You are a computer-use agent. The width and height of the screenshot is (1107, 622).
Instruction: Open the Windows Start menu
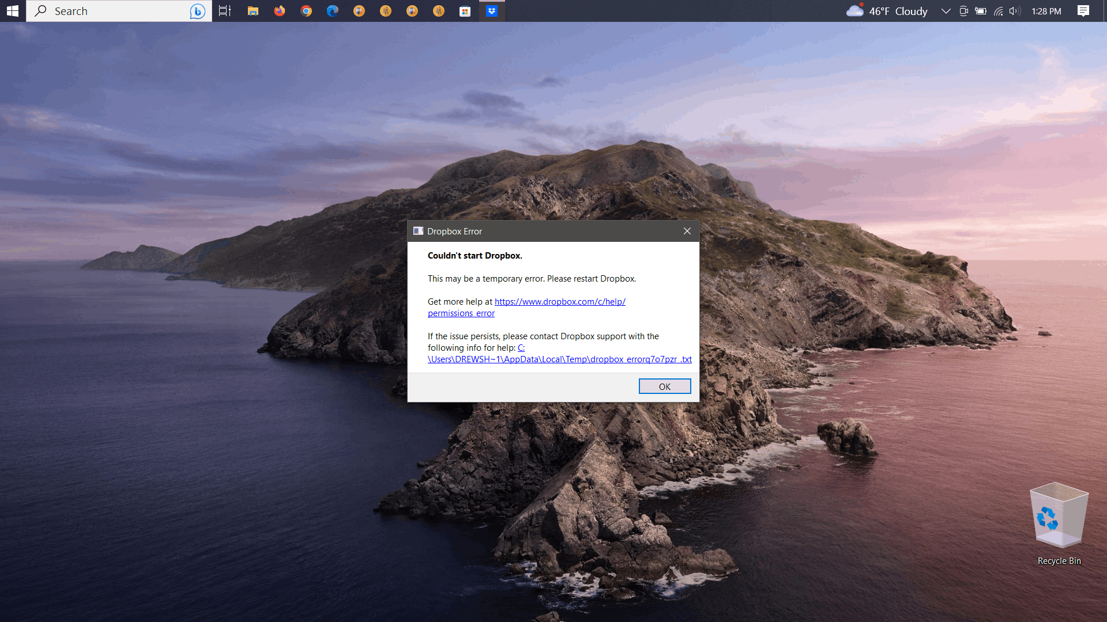13,11
